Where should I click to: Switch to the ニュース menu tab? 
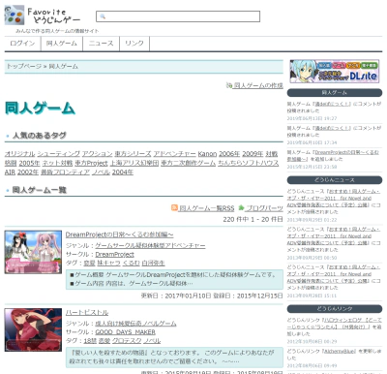click(102, 44)
